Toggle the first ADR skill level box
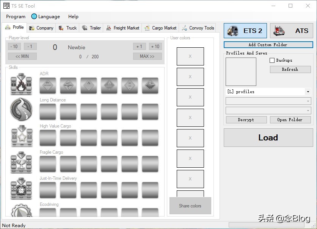 [x=48, y=86]
